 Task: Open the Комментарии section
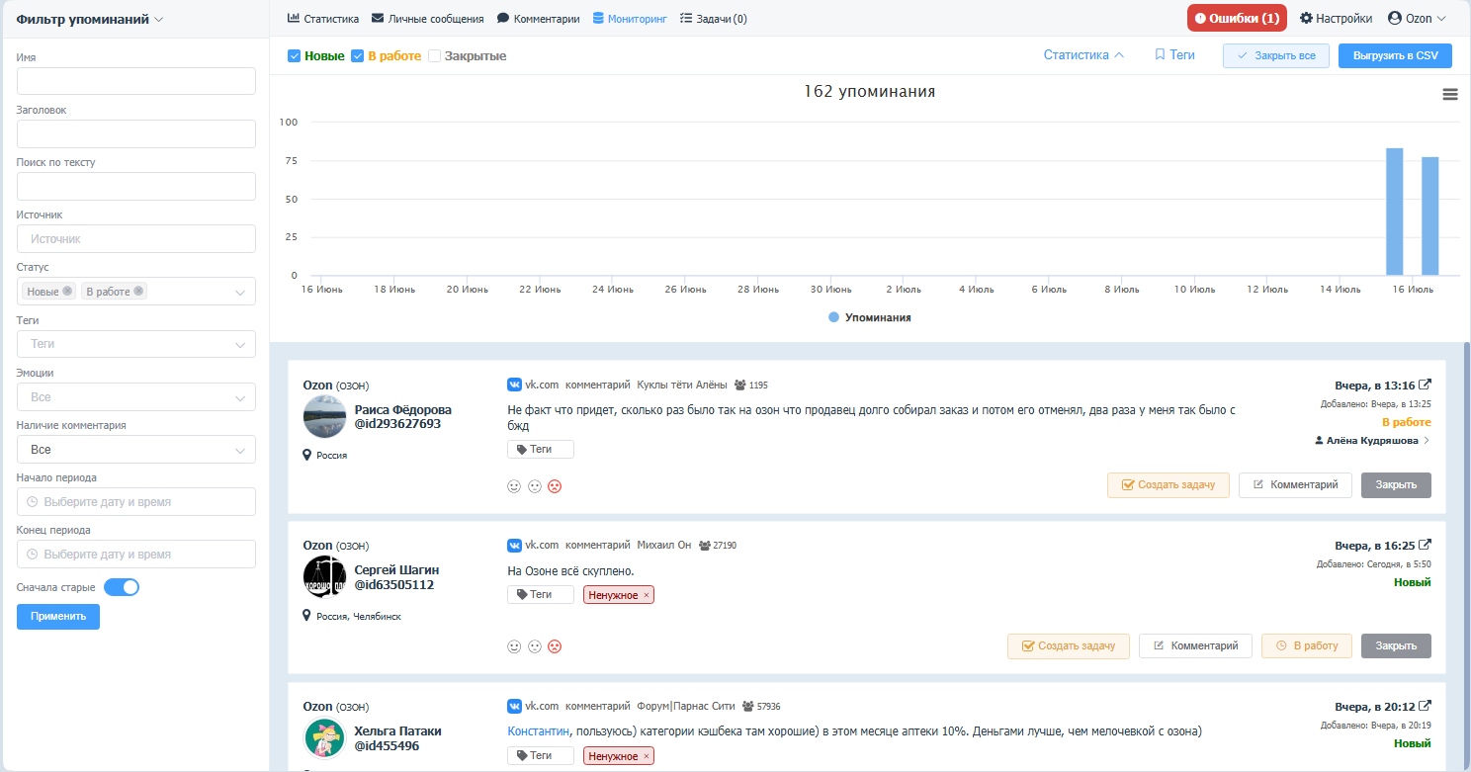coord(538,19)
